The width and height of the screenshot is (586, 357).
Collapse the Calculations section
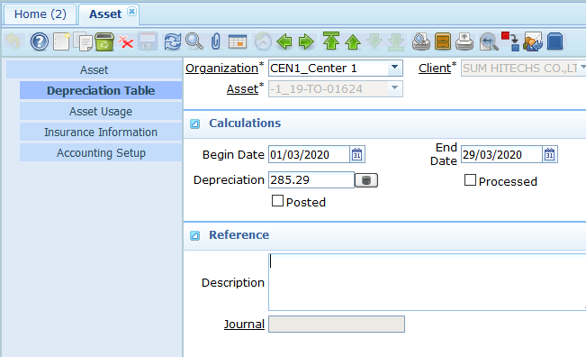point(194,124)
